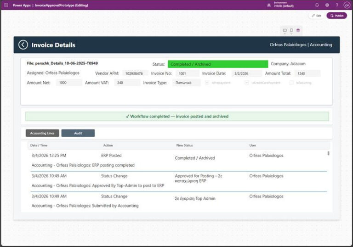The image size is (353, 247).
Task: Click the Edit pencil button
Action: tap(316, 16)
